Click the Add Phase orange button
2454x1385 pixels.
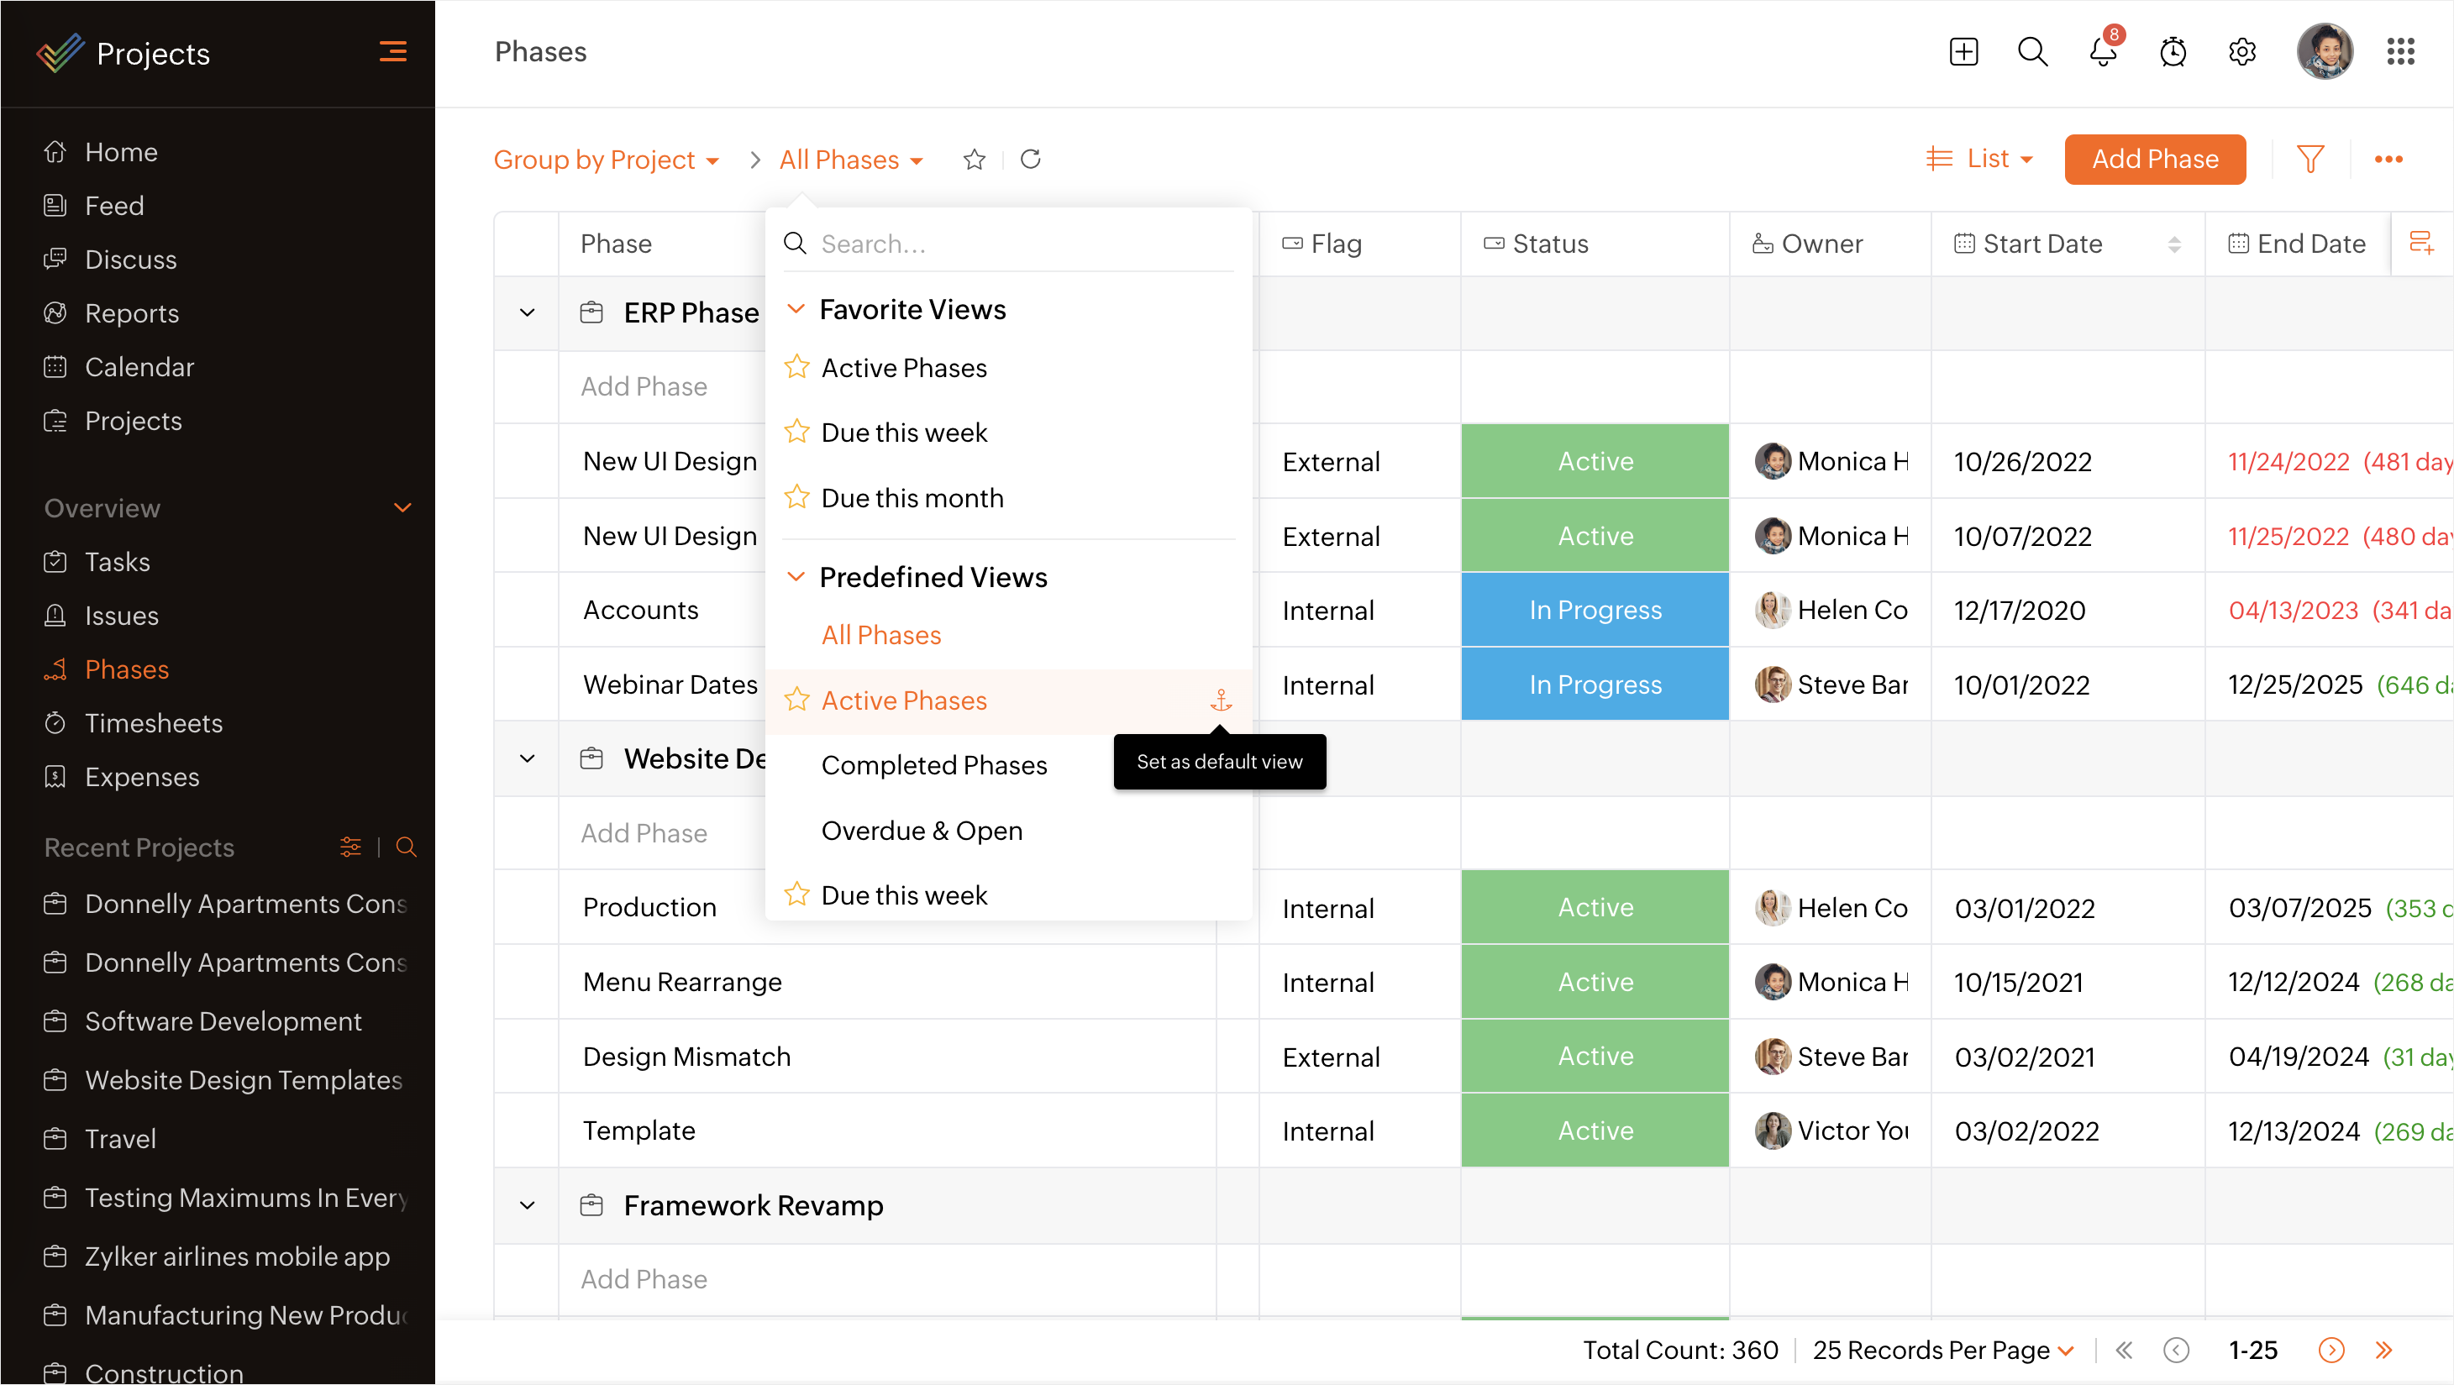tap(2154, 159)
